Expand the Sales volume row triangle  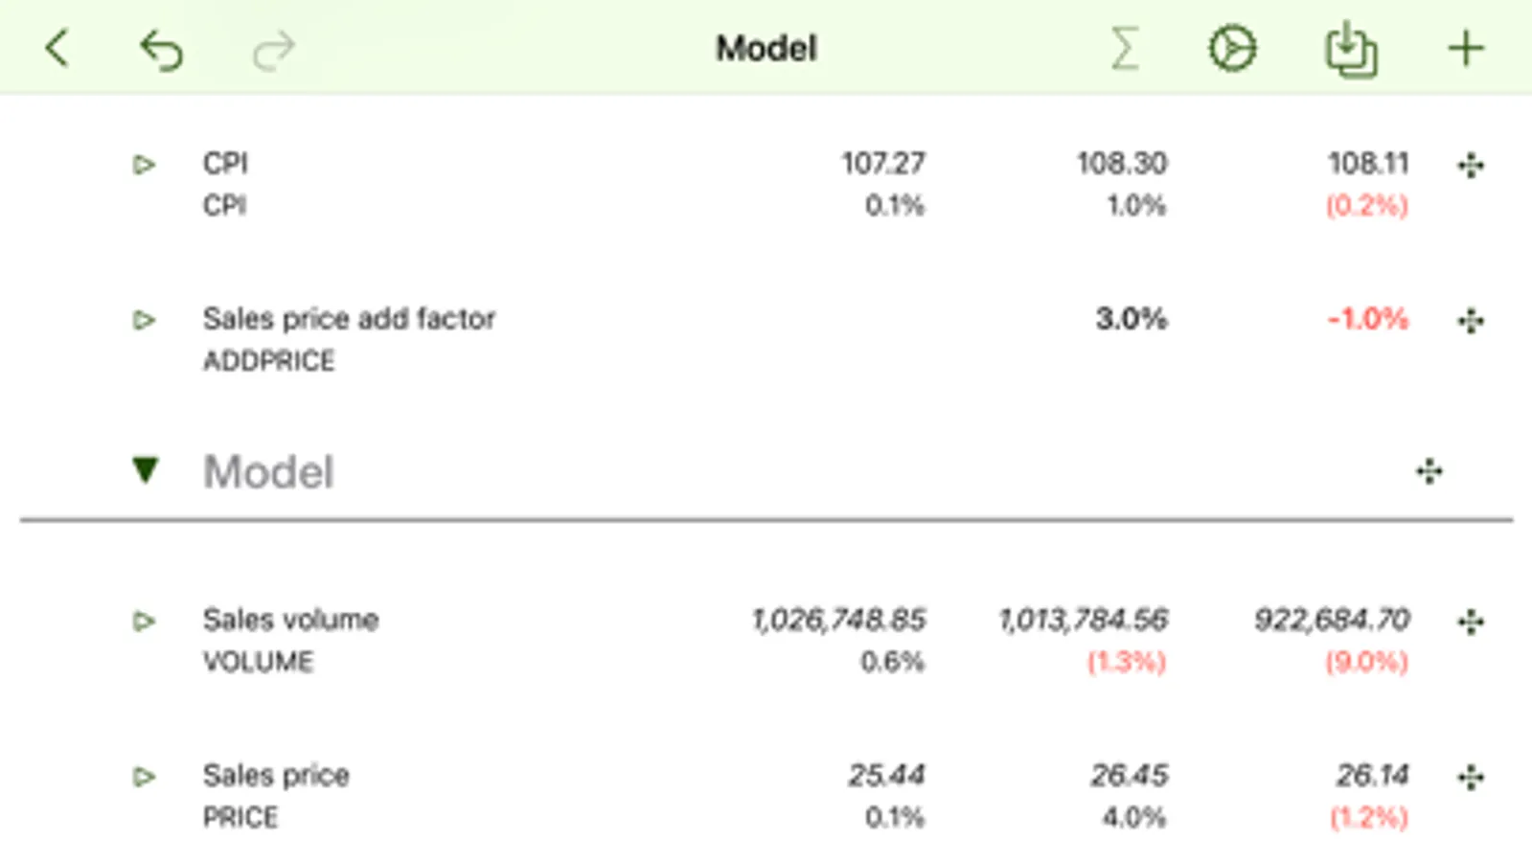[144, 622]
